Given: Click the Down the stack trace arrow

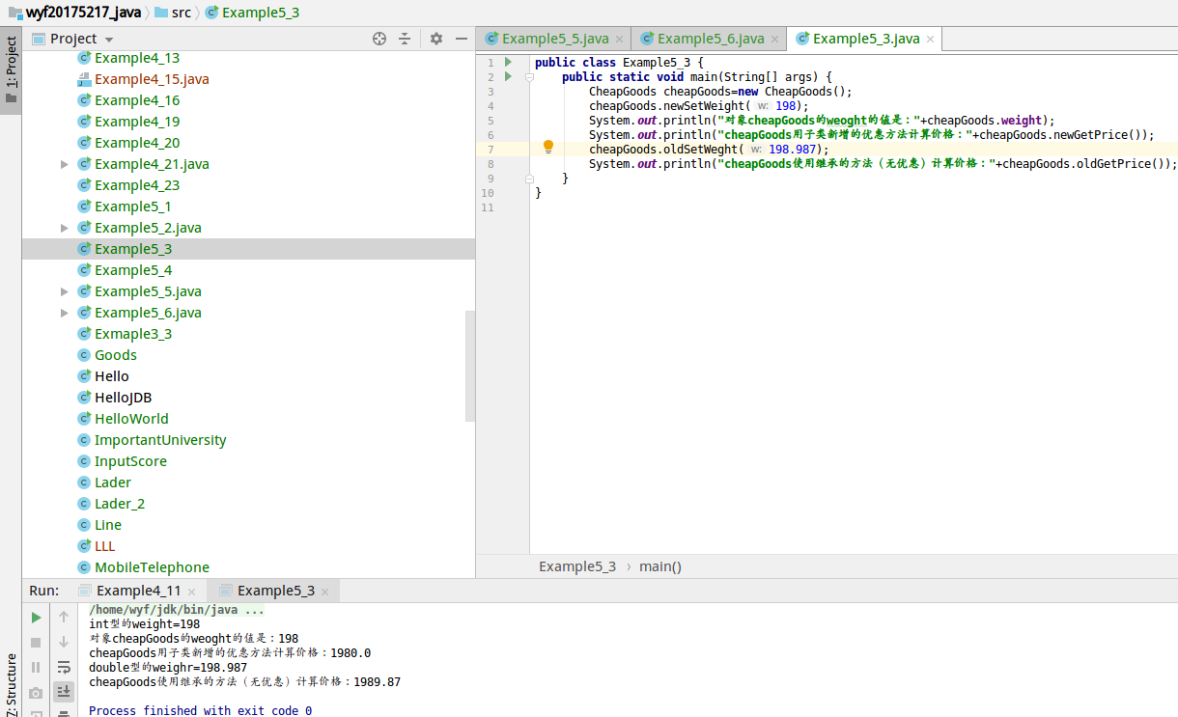Looking at the screenshot, I should click(x=64, y=642).
